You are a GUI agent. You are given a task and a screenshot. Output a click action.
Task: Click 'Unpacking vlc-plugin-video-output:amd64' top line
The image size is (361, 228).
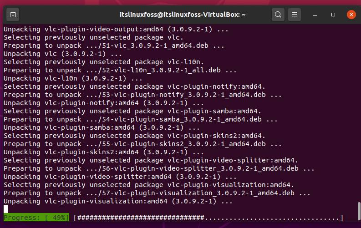pos(116,29)
